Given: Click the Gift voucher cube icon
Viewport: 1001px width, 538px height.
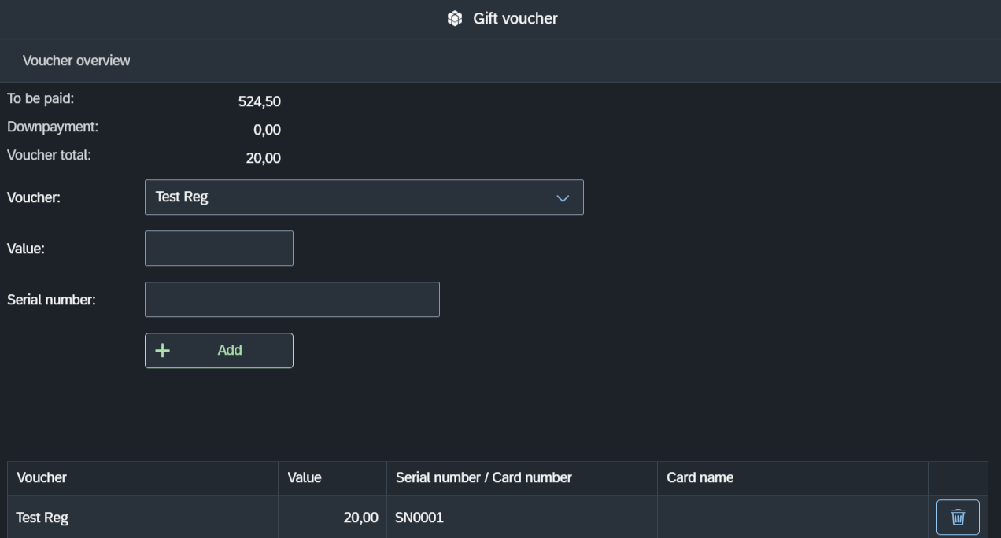Looking at the screenshot, I should (455, 19).
